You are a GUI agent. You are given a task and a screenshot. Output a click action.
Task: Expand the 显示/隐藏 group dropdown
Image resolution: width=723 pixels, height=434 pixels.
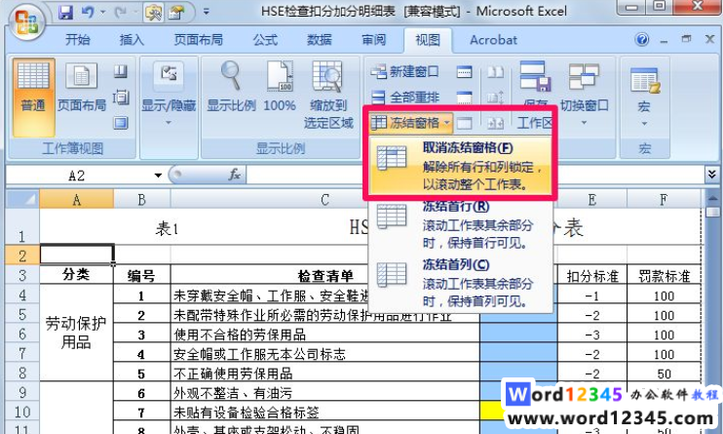tap(169, 97)
